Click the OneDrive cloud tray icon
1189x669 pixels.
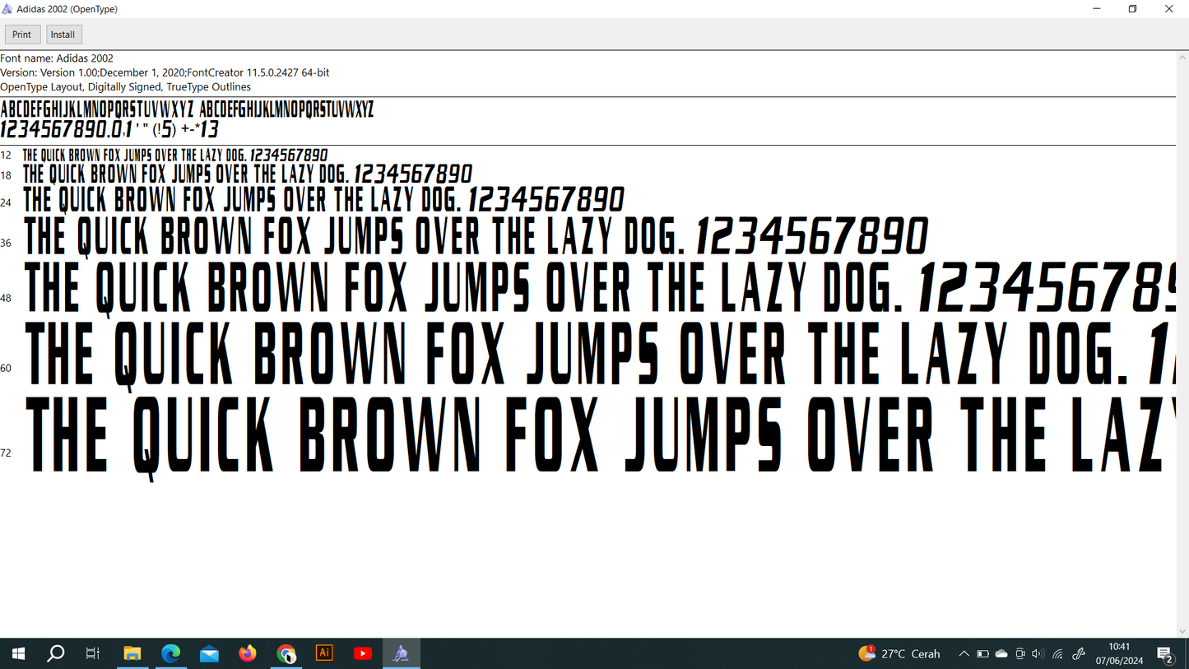click(1001, 653)
